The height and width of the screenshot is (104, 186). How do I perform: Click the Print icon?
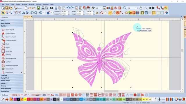[x=43, y=8]
